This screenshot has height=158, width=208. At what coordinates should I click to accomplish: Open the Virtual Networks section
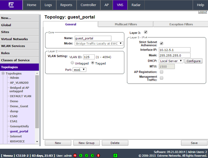20,39
